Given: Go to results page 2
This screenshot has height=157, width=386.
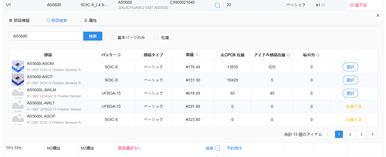Looking at the screenshot, I should 350,134.
